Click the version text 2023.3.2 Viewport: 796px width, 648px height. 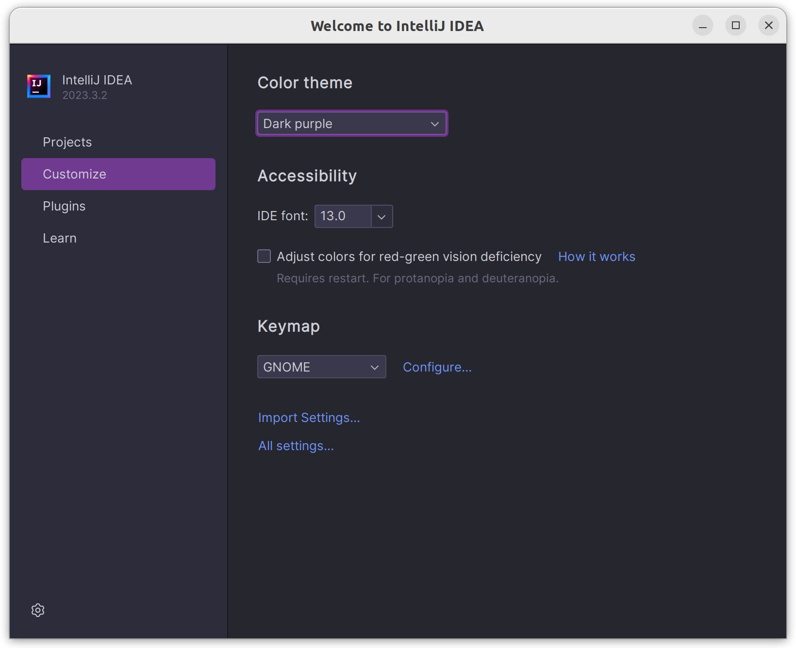85,95
